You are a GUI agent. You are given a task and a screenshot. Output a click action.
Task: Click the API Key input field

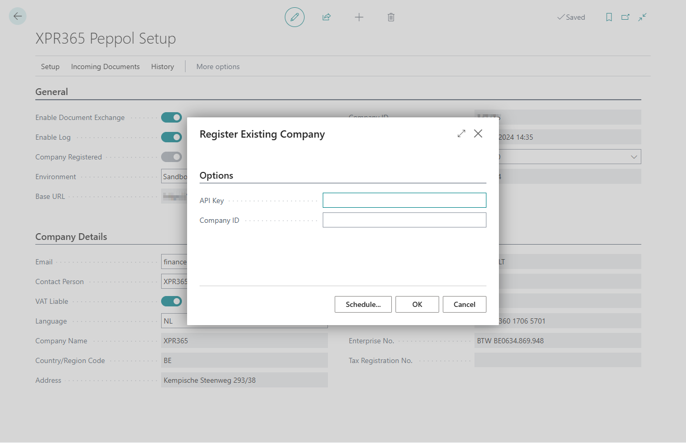404,200
